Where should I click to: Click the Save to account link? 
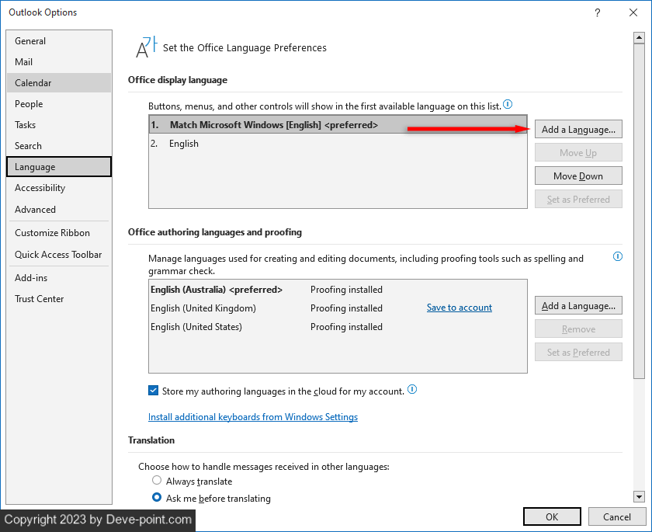point(459,308)
